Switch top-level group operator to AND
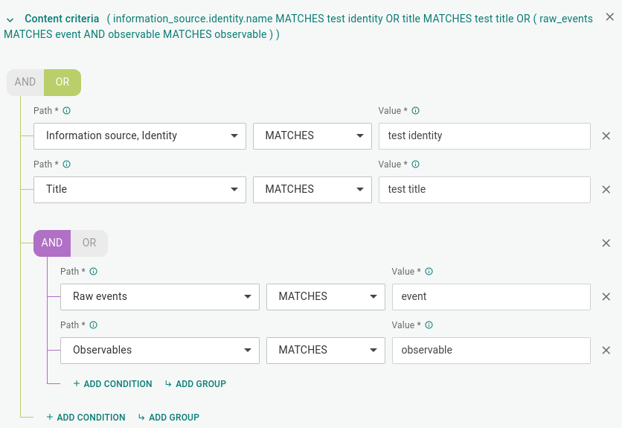The image size is (622, 428). coord(25,82)
